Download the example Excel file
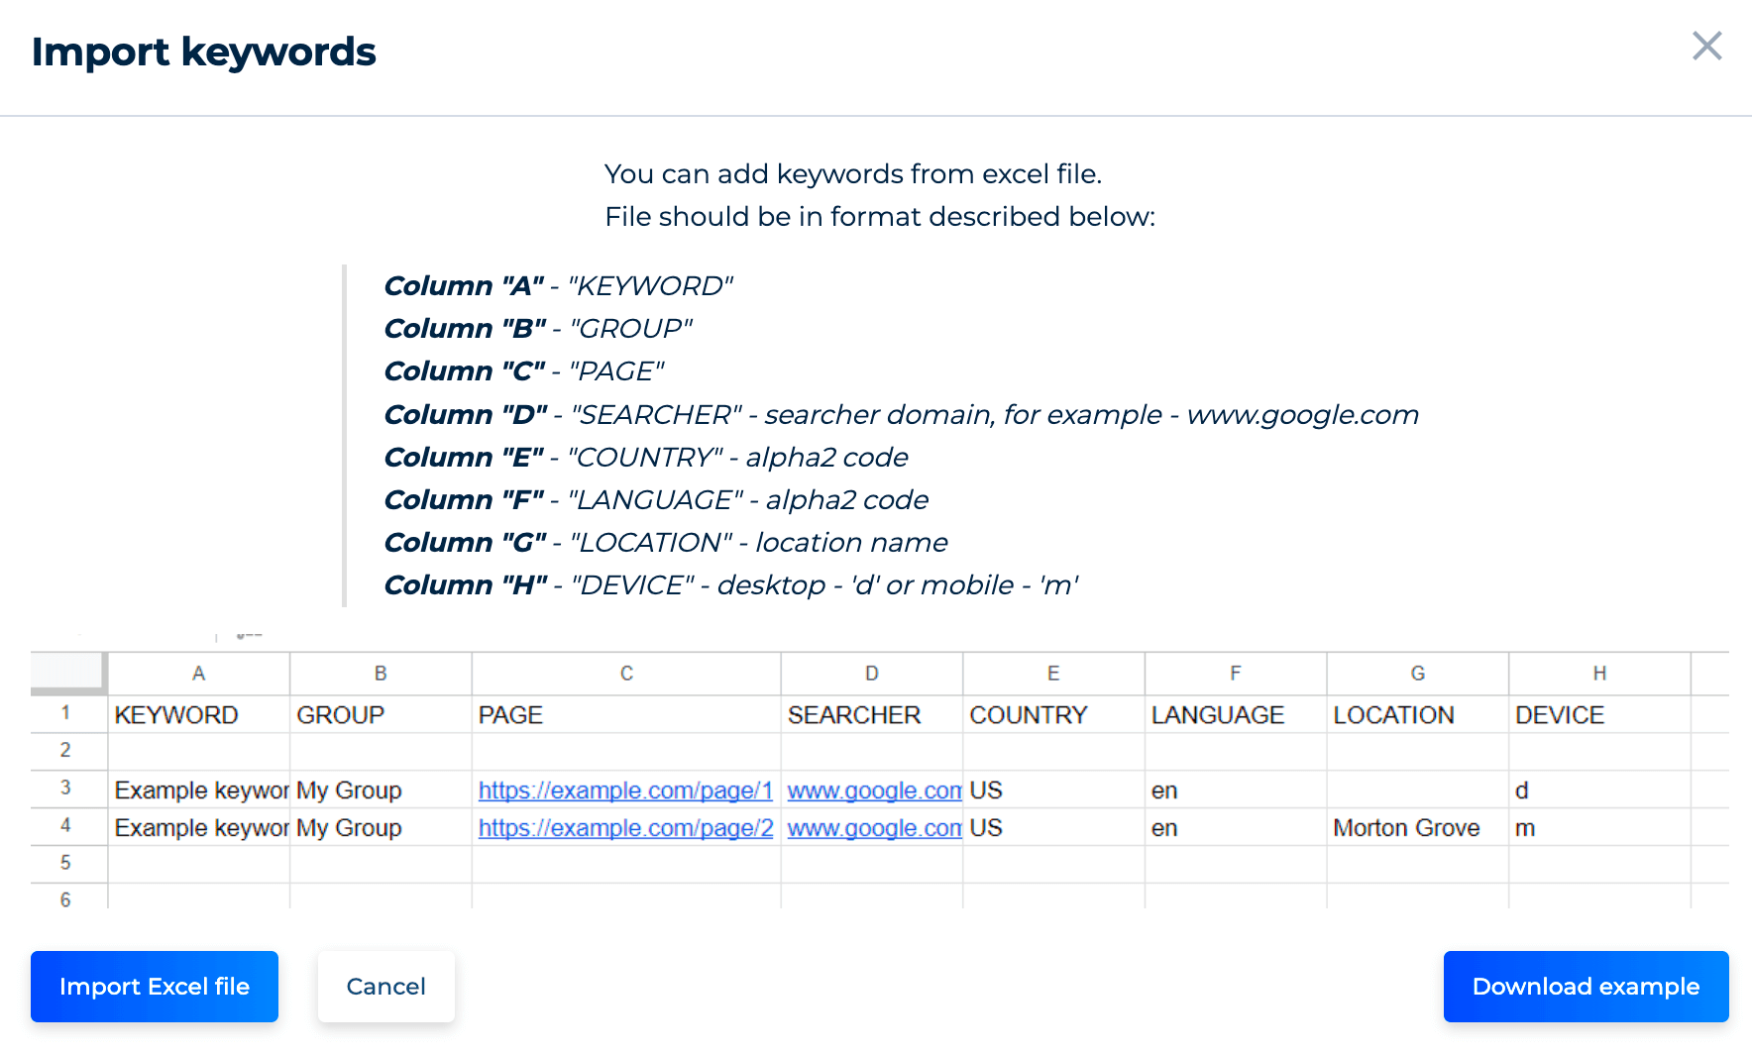The width and height of the screenshot is (1752, 1054). tap(1586, 987)
